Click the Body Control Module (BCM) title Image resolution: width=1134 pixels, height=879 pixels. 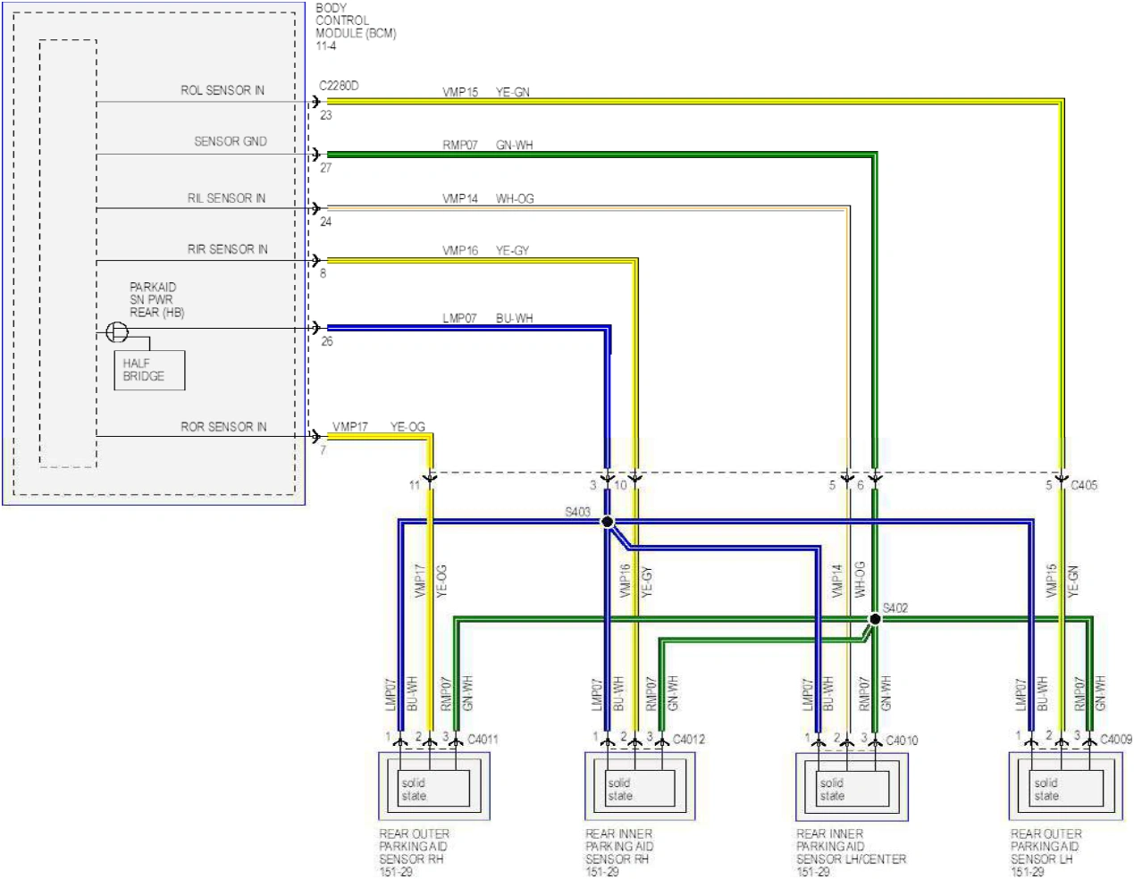pos(356,27)
